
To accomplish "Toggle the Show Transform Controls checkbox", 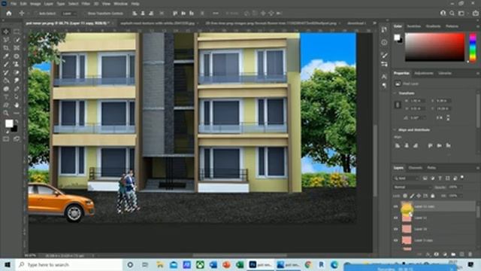I will [85, 14].
